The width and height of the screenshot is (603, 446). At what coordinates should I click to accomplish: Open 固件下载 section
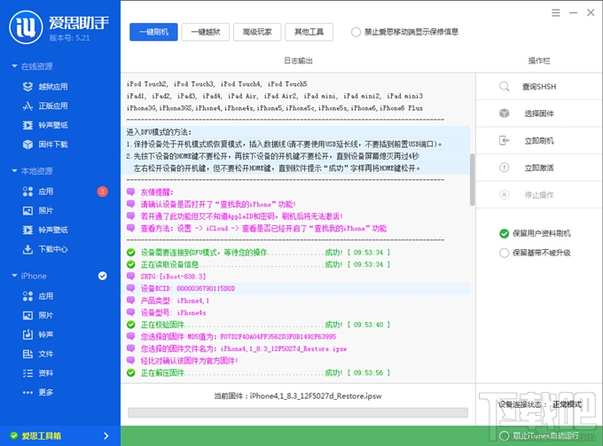pyautogui.click(x=45, y=145)
